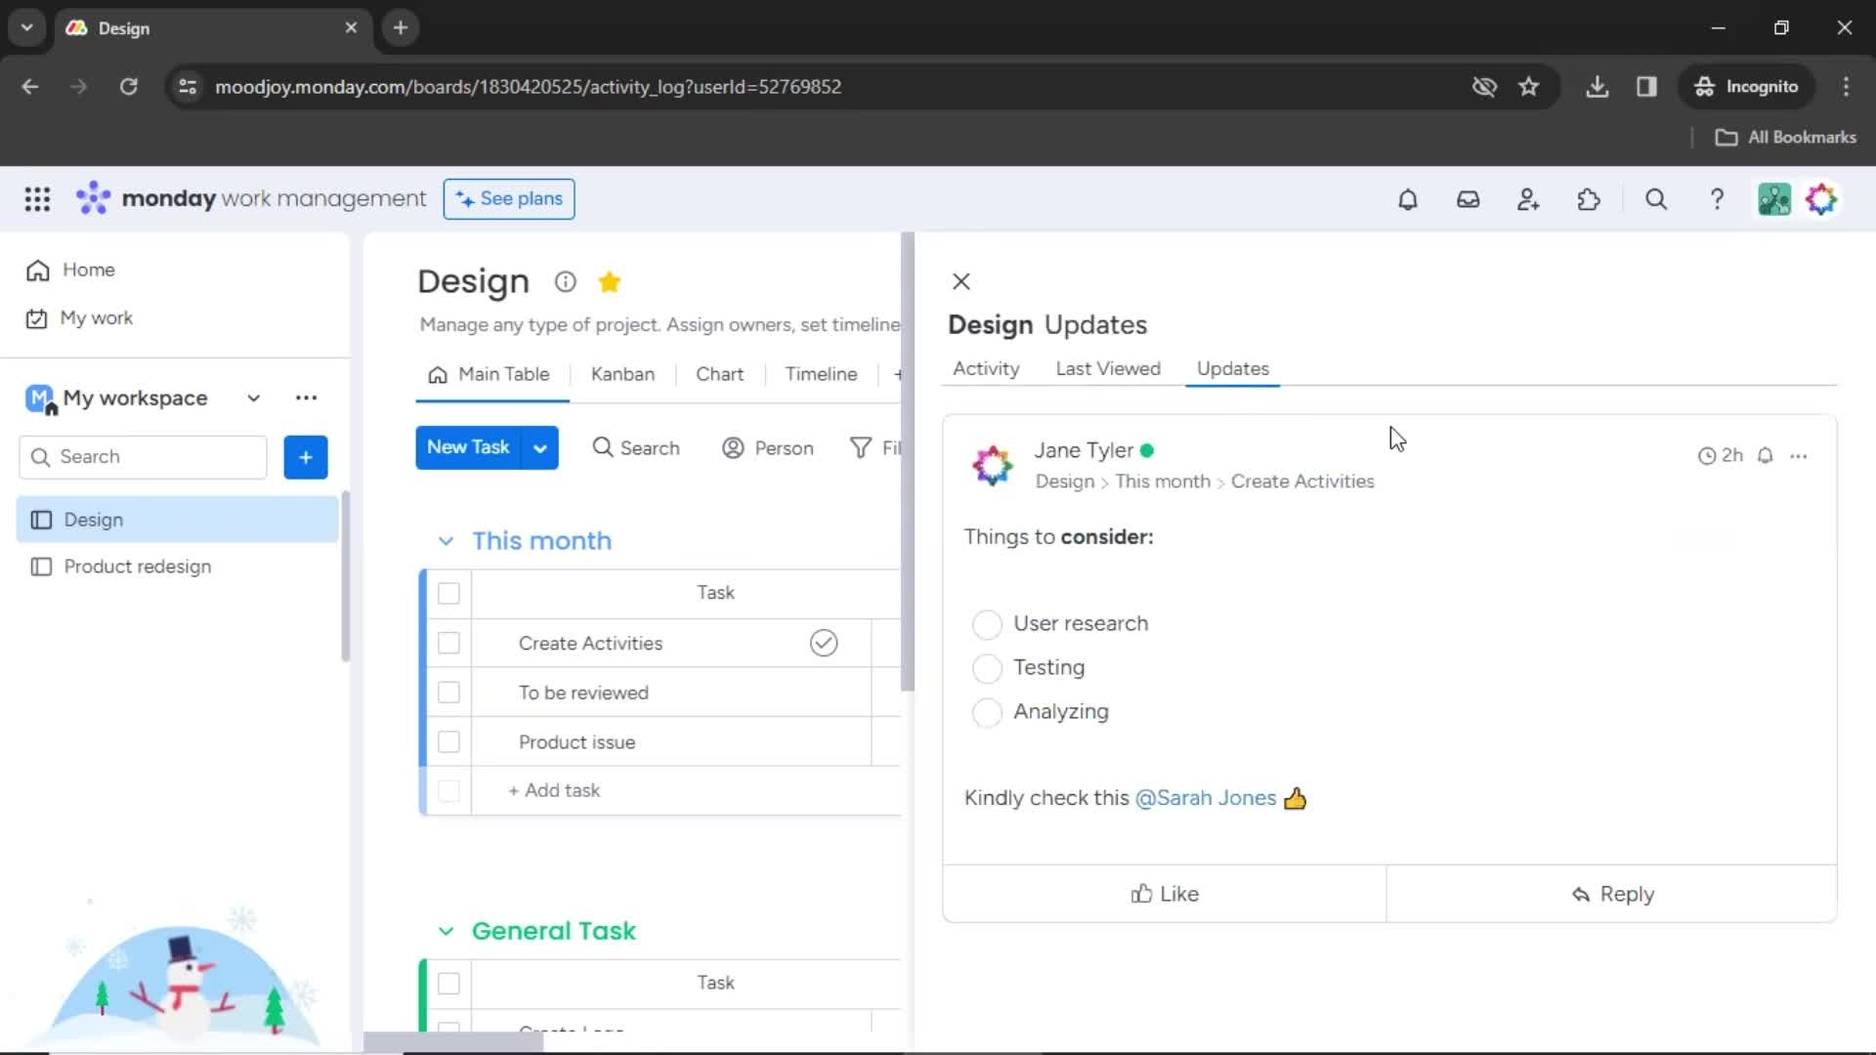The image size is (1876, 1055).
Task: Click Reply on Jane Tyler's update
Action: click(1613, 893)
